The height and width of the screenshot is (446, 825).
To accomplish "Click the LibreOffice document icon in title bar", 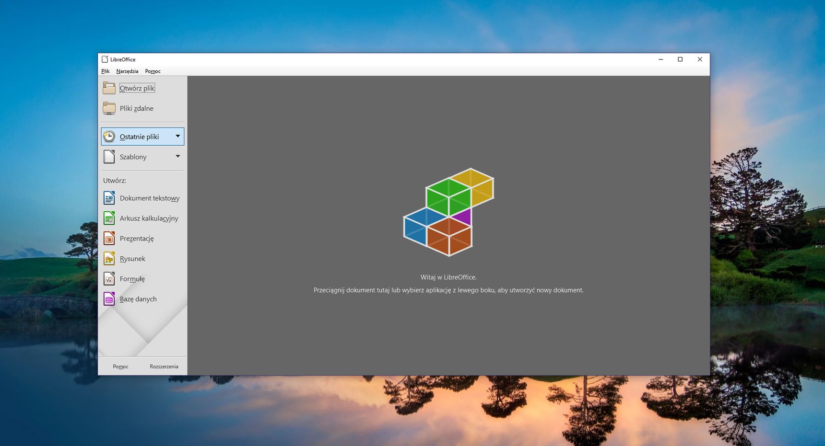I will (x=105, y=59).
